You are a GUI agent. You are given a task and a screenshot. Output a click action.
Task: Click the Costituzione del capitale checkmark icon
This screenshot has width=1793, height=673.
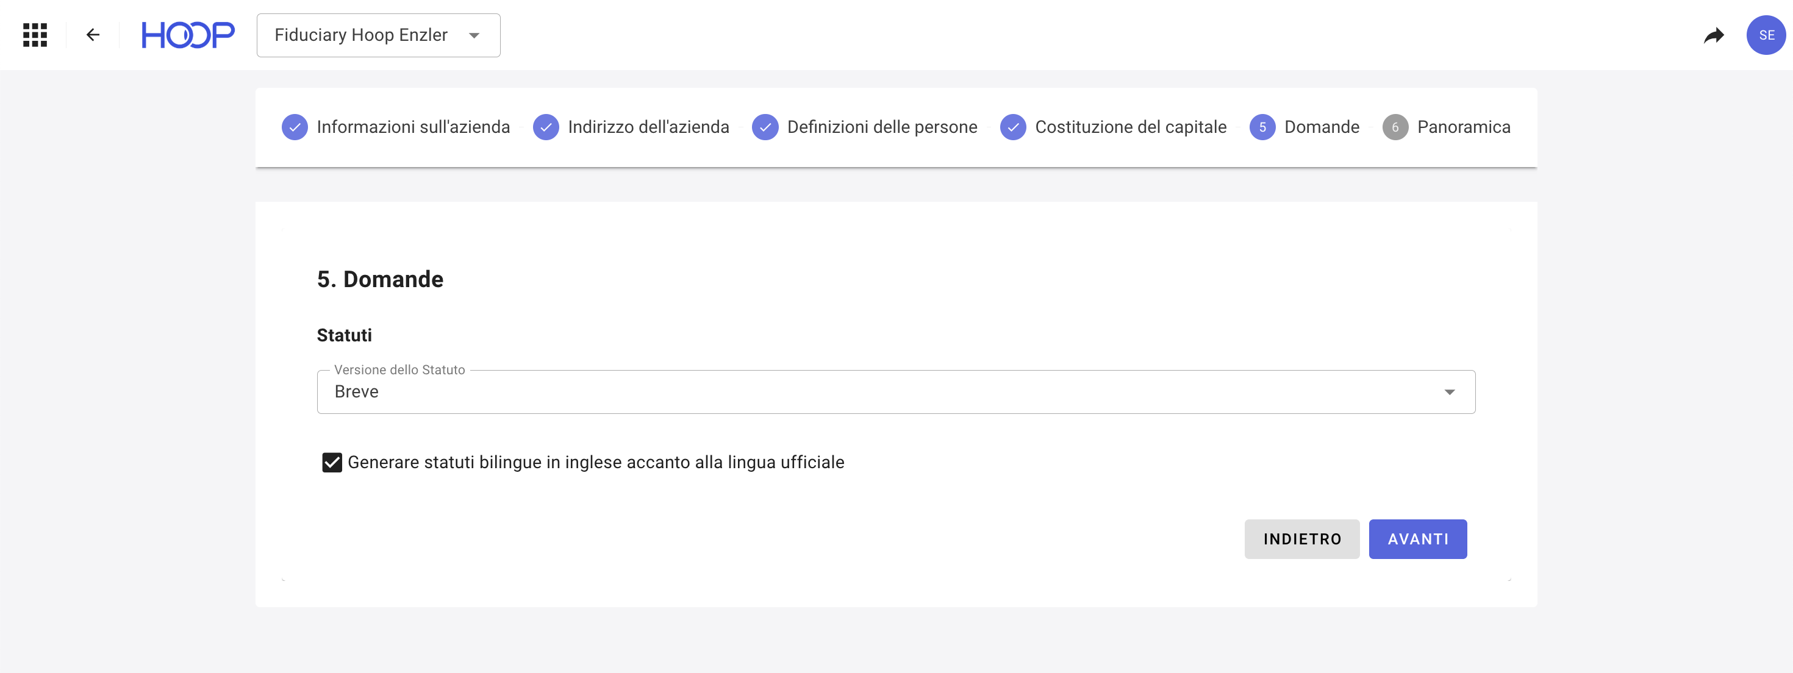[1013, 127]
